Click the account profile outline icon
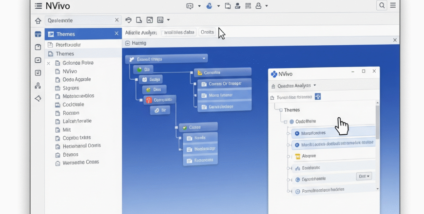 [x=258, y=6]
